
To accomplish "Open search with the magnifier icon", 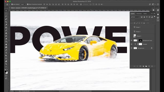I will [x=150, y=4].
